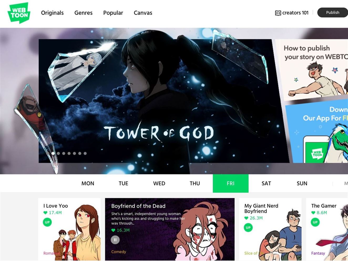
Task: Jump to the third carousel slide dot
Action: coord(58,153)
